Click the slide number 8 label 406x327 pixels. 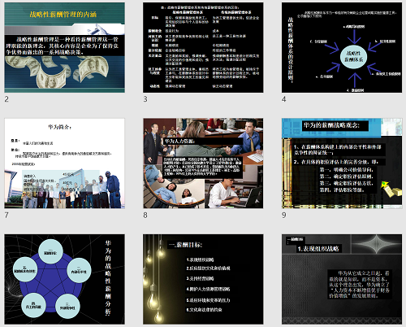tap(145, 216)
